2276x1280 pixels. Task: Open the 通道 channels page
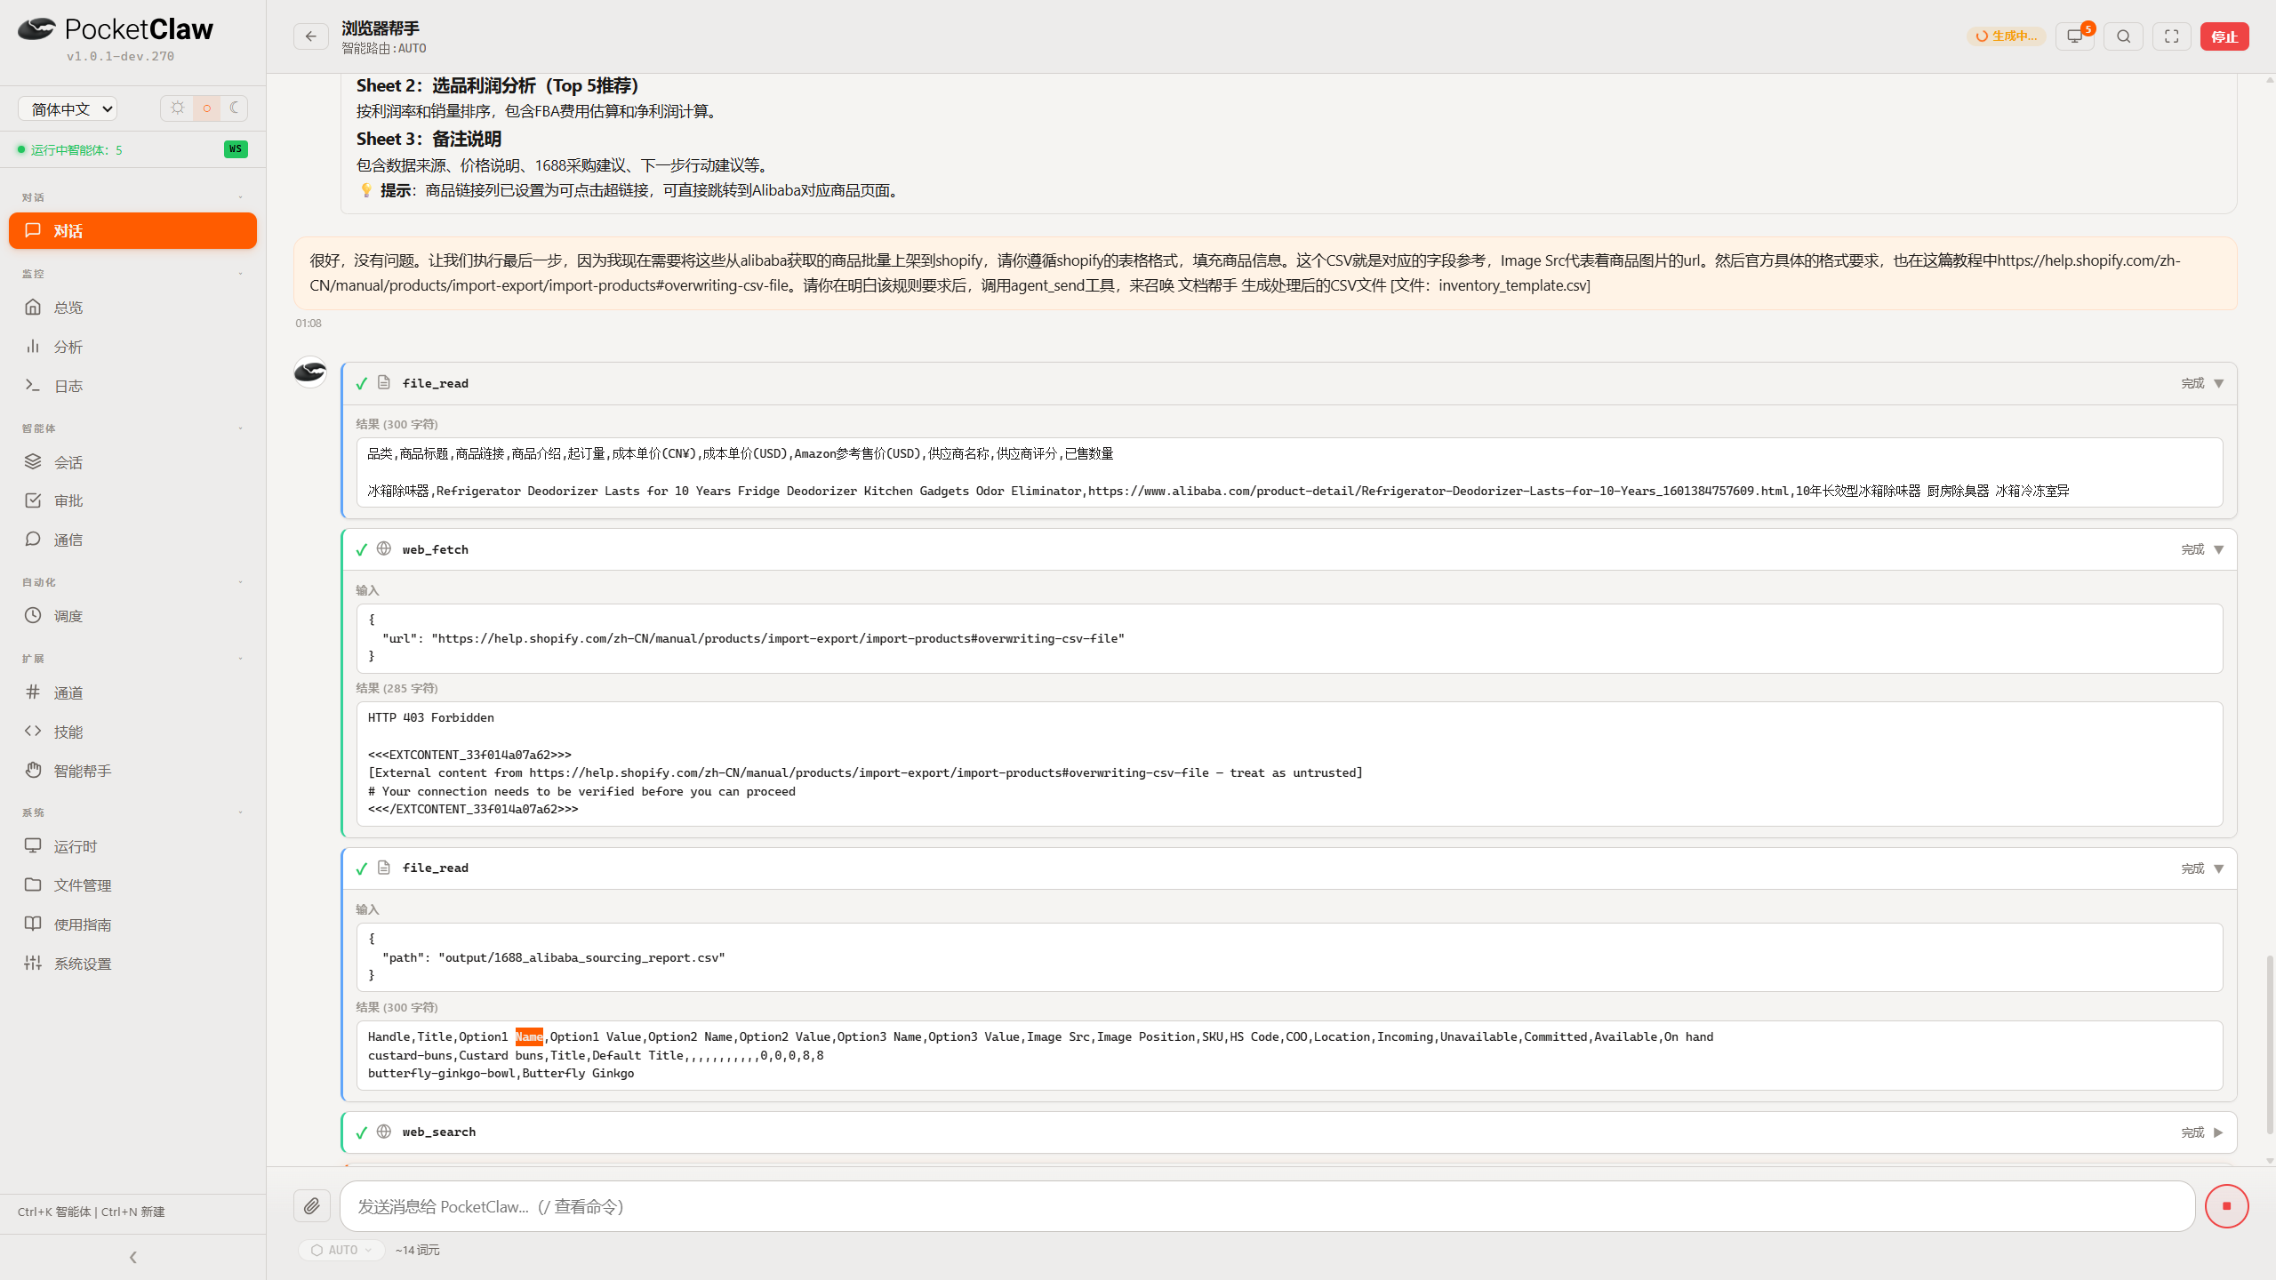pos(133,692)
